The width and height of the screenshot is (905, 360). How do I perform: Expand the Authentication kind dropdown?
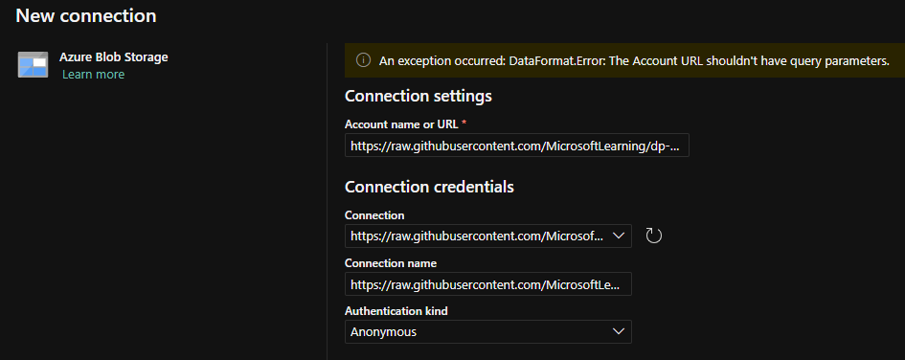488,331
